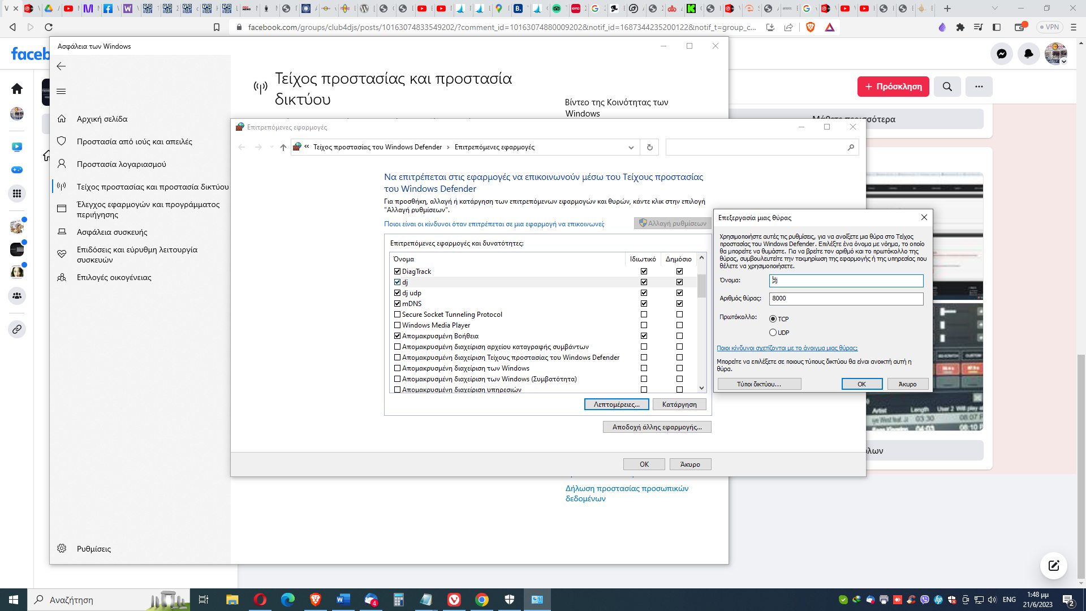Toggle Private checkbox for dj row

coord(644,282)
